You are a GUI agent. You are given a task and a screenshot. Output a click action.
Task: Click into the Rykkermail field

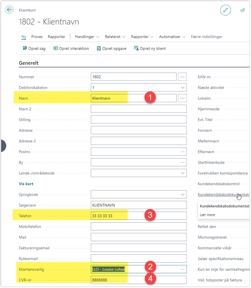click(139, 258)
